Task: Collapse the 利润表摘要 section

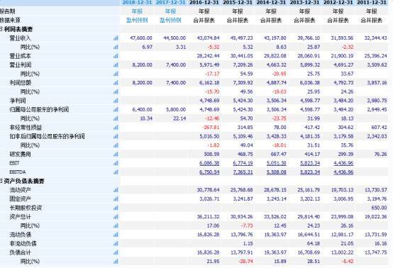Action: [1, 29]
